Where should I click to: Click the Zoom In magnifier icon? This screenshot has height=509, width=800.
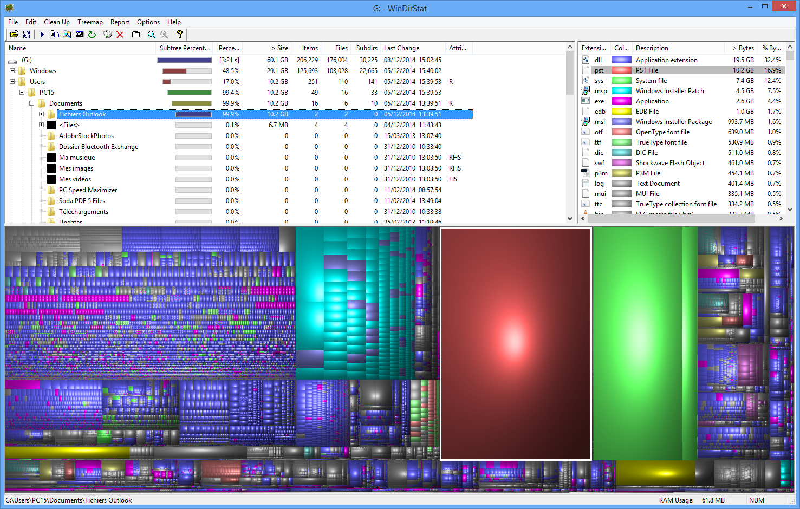[x=152, y=35]
